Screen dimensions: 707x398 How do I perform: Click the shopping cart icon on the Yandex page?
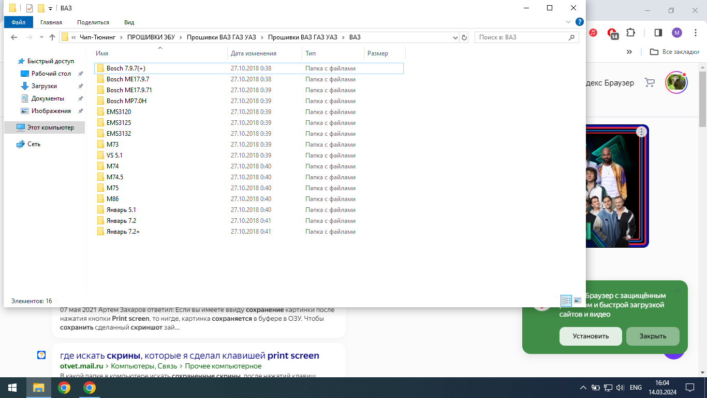649,82
